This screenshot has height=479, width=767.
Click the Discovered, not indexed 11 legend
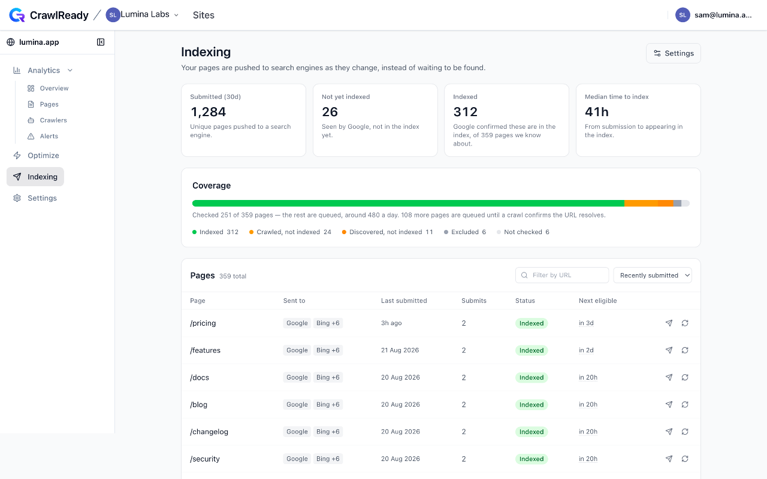(x=388, y=232)
